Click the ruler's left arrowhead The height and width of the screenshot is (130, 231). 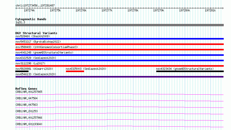(16, 8)
